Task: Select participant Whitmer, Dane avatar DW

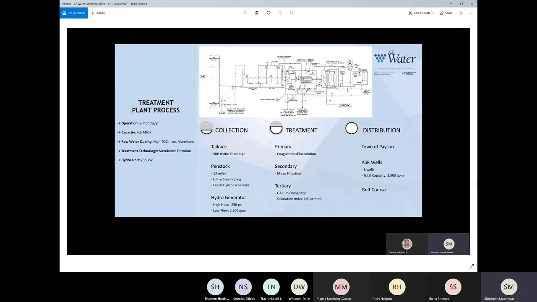Action: pyautogui.click(x=299, y=287)
